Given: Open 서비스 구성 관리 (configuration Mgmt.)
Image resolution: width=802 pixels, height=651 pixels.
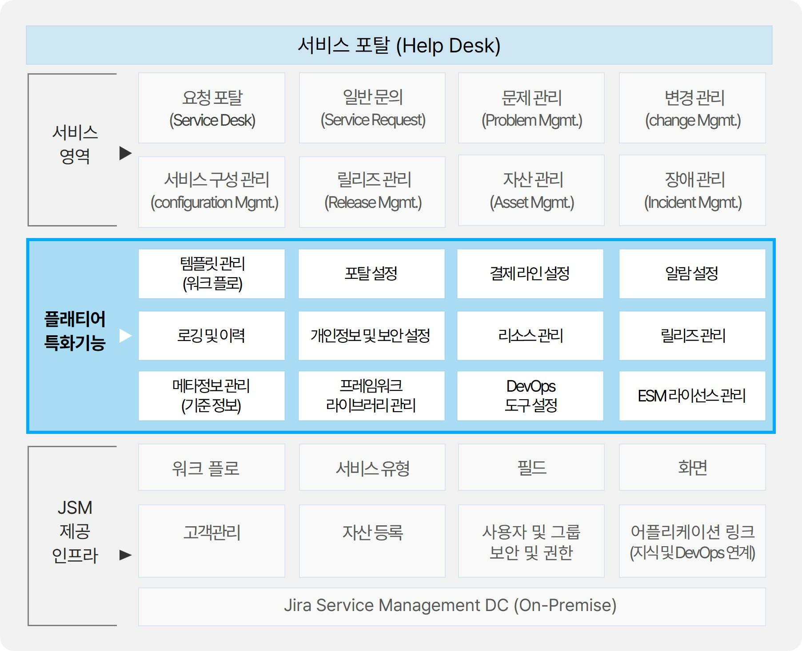Looking at the screenshot, I should (211, 191).
